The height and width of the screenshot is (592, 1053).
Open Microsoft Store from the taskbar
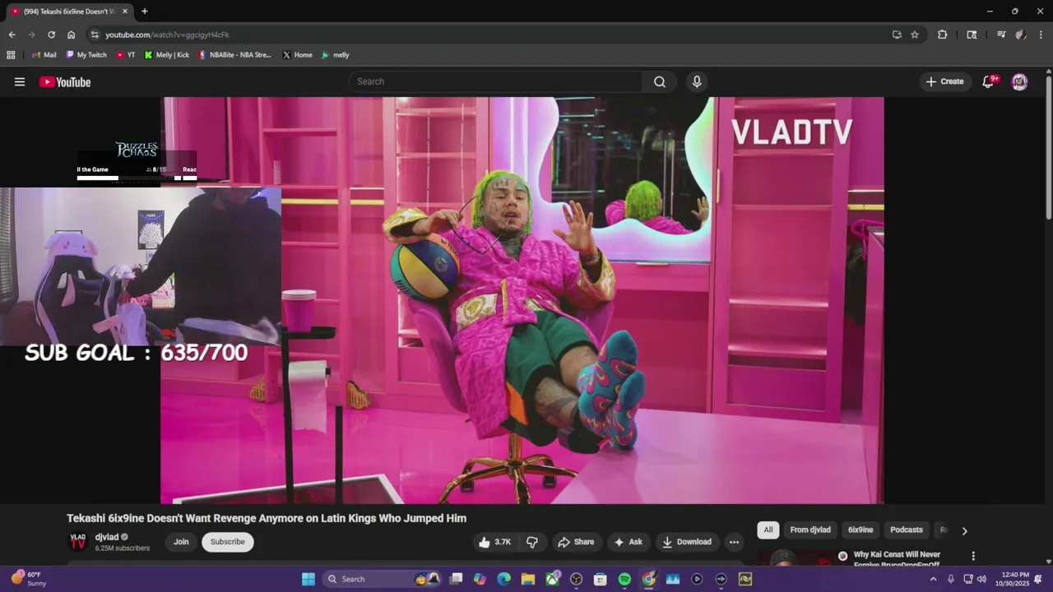tap(601, 579)
